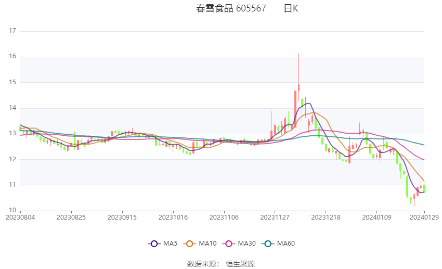Click the y-axis value 16

coord(12,56)
